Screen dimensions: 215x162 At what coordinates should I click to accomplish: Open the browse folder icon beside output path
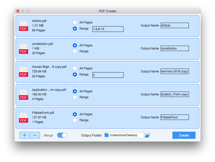pyautogui.click(x=147, y=135)
